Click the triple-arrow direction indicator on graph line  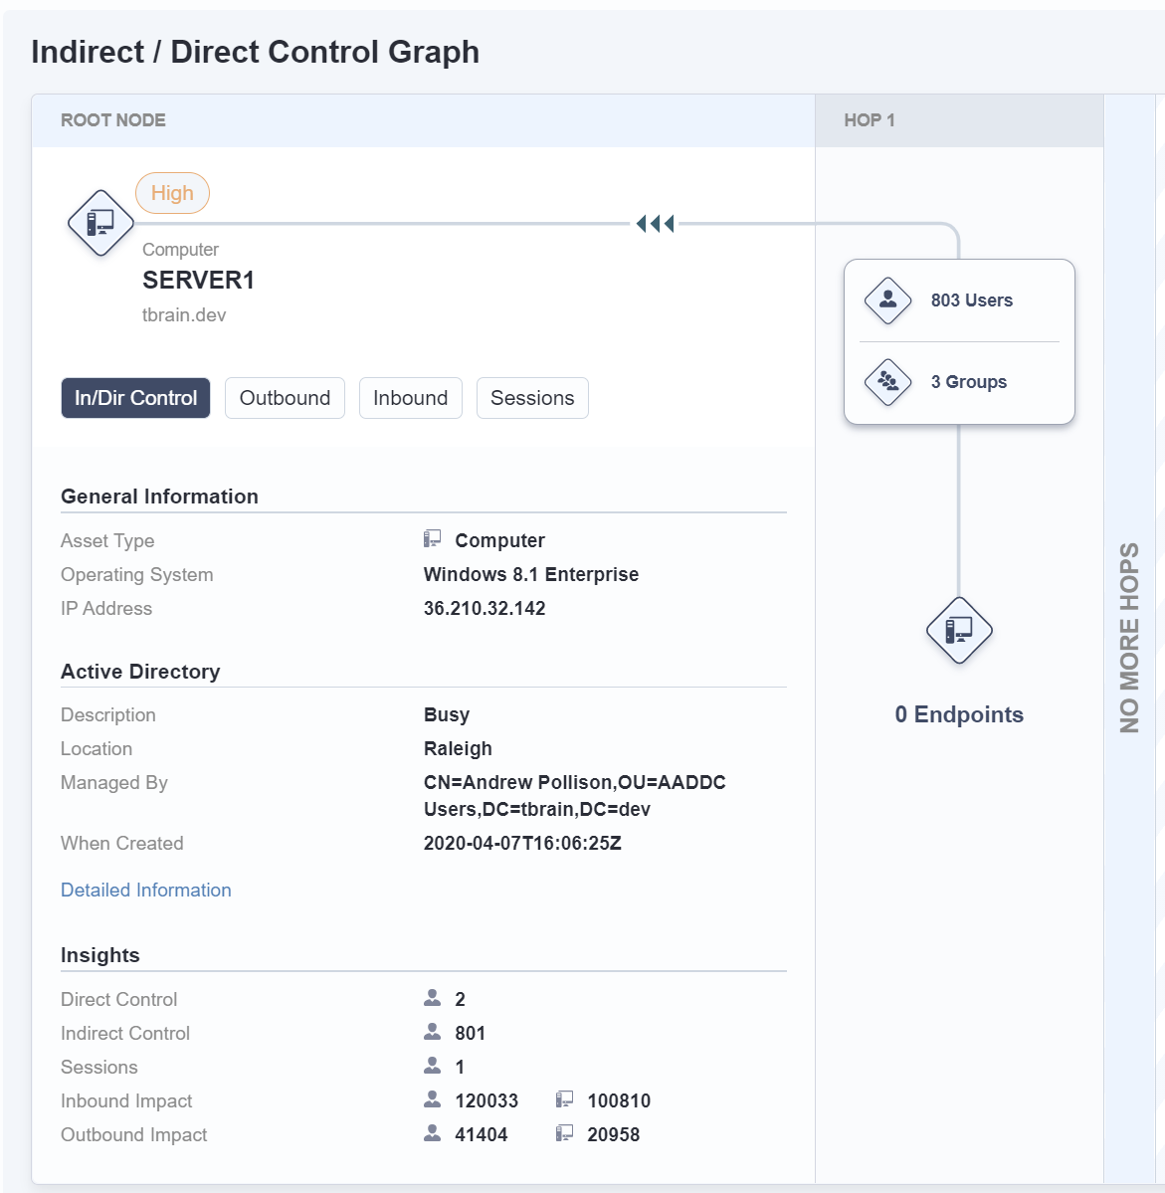click(x=656, y=224)
